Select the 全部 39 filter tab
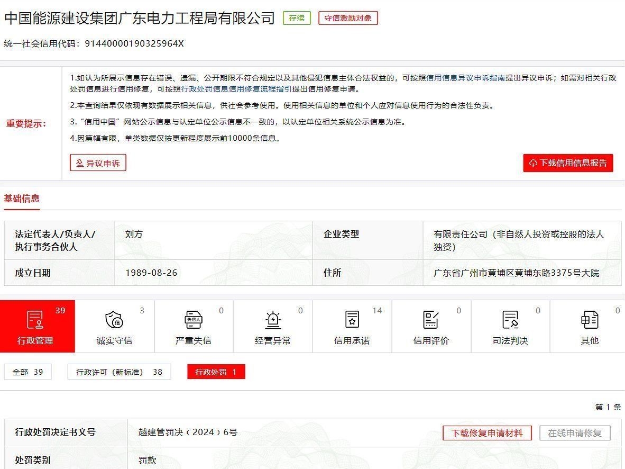Screen dimensions: 625x469 [28, 372]
